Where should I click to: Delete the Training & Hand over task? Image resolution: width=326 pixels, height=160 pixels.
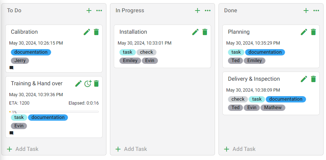pos(96,84)
